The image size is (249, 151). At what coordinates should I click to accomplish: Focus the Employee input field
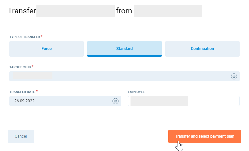(x=214, y=101)
